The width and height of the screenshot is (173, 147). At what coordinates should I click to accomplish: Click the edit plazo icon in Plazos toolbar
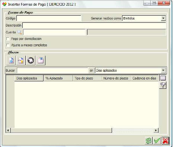point(21,60)
